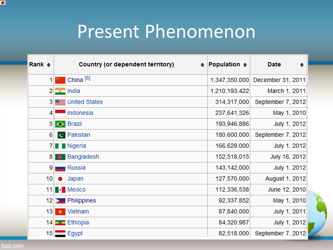333x250 pixels.
Task: Click the Pakistan flag icon
Action: tap(60, 135)
